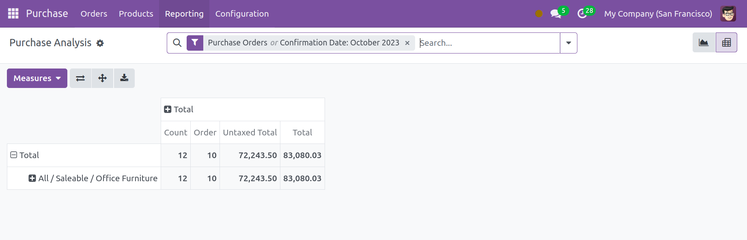Click the Search input field
The width and height of the screenshot is (747, 240).
pos(489,43)
